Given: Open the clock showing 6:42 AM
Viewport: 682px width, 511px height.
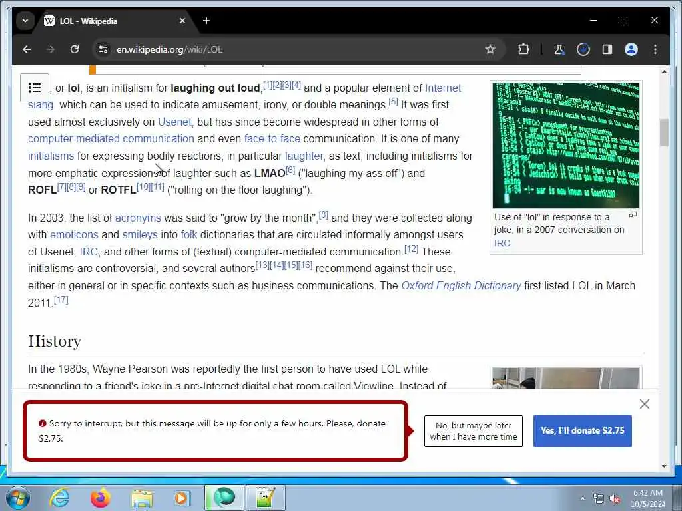Looking at the screenshot, I should pyautogui.click(x=648, y=498).
